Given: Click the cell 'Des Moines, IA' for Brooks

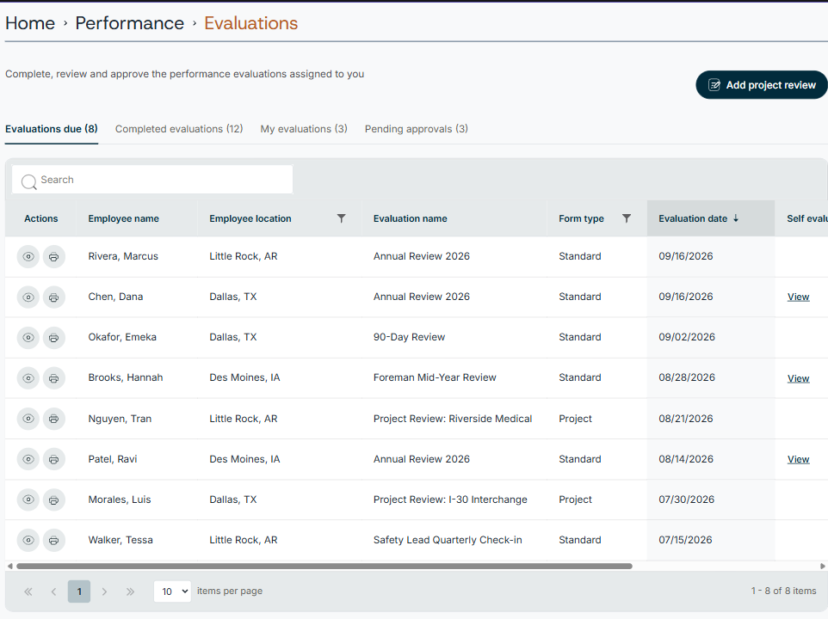Looking at the screenshot, I should tap(244, 377).
